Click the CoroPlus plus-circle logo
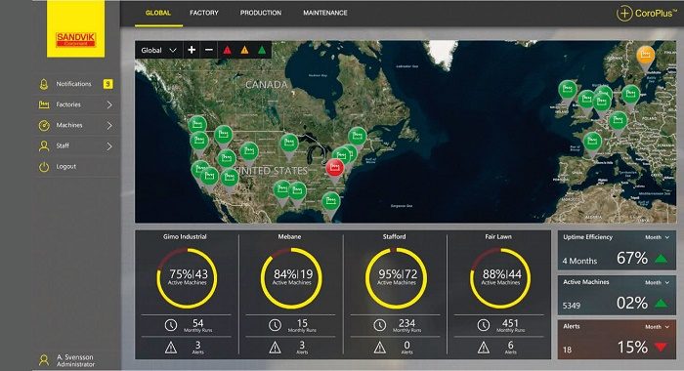This screenshot has width=684, height=371. point(624,13)
